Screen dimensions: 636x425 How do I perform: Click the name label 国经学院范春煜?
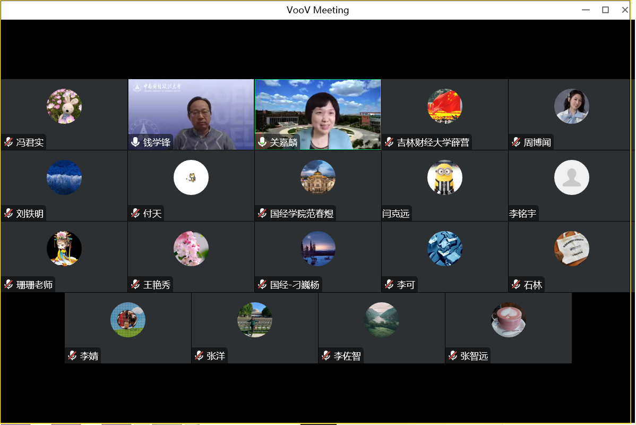pyautogui.click(x=302, y=214)
